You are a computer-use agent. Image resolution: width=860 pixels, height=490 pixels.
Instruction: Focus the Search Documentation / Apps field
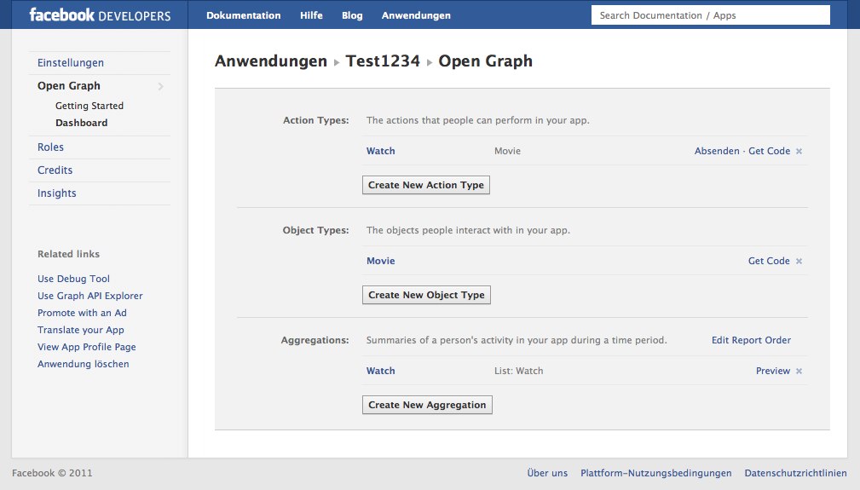click(710, 15)
